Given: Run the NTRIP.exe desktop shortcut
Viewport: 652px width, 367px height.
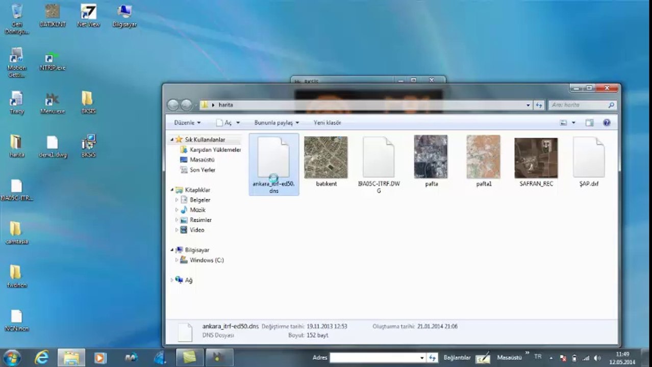Looking at the screenshot, I should [x=53, y=62].
